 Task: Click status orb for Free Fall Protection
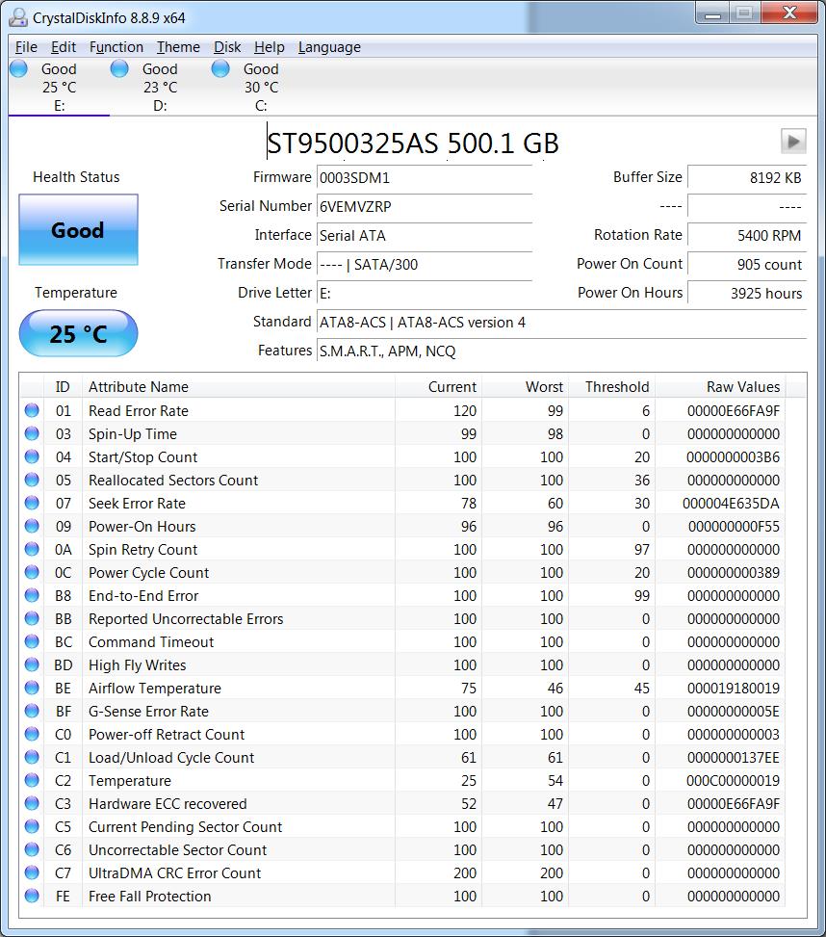coord(32,896)
